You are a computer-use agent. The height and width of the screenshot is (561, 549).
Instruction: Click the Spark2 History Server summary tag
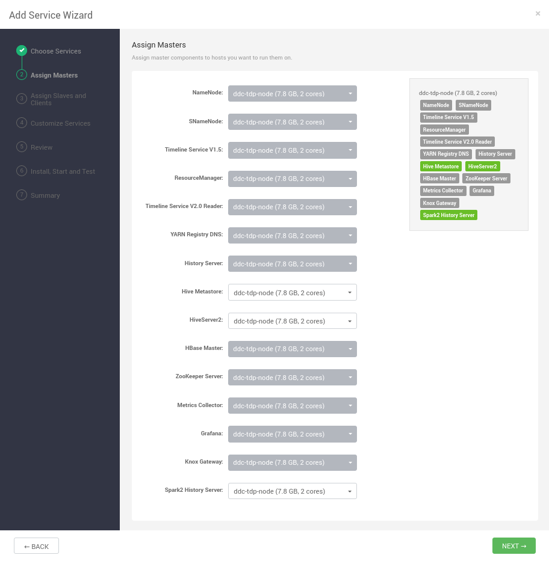tap(448, 215)
